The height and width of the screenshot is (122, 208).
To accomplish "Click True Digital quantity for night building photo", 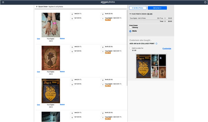I will [103, 117].
